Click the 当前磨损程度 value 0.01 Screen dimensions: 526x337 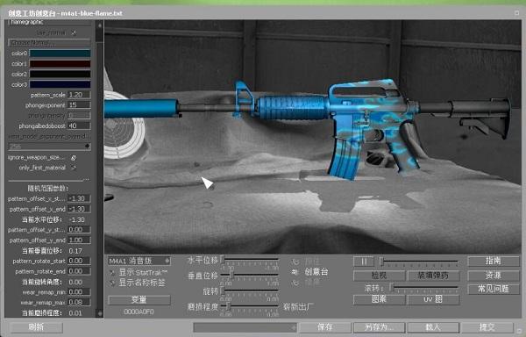(75, 313)
